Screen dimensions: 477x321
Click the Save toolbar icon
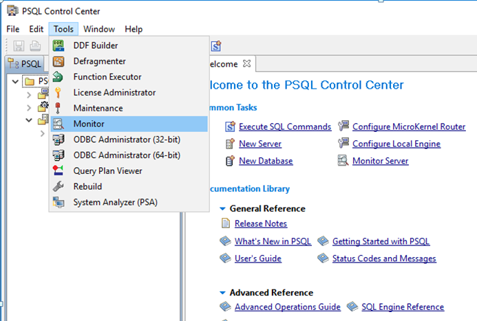tap(19, 46)
